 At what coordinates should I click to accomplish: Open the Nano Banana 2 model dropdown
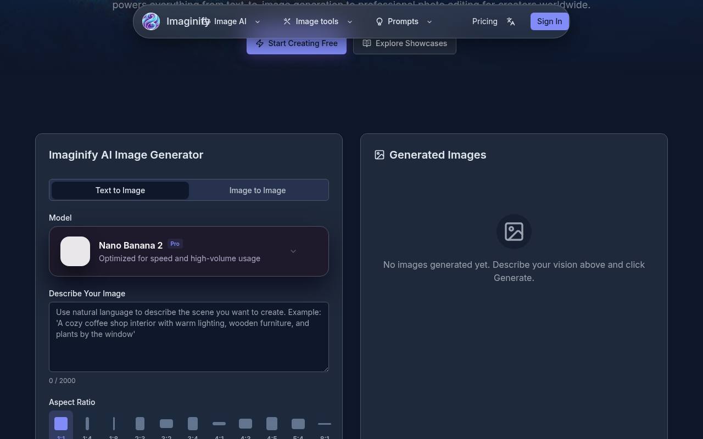(x=189, y=251)
